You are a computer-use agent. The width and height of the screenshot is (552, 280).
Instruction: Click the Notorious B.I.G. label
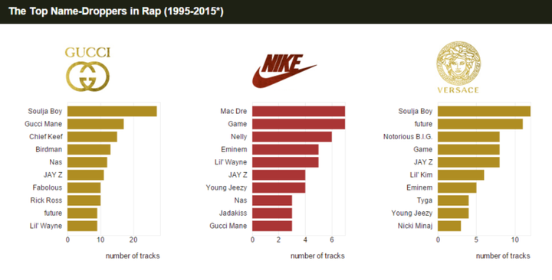point(408,137)
